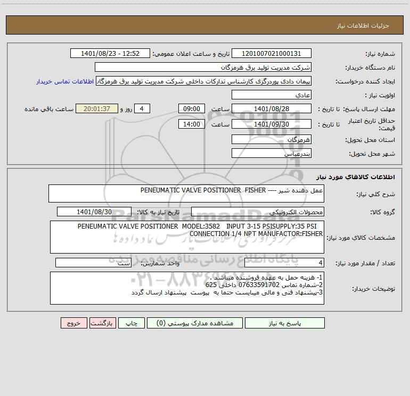The height and width of the screenshot is (396, 410).
Task: Select the شماره نیاز field 1201007021000131
Action: (272, 53)
